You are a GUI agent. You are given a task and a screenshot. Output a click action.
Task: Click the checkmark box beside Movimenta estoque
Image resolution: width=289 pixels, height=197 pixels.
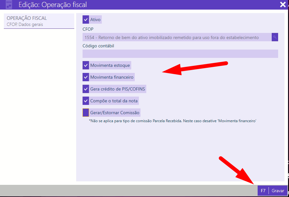pyautogui.click(x=86, y=65)
